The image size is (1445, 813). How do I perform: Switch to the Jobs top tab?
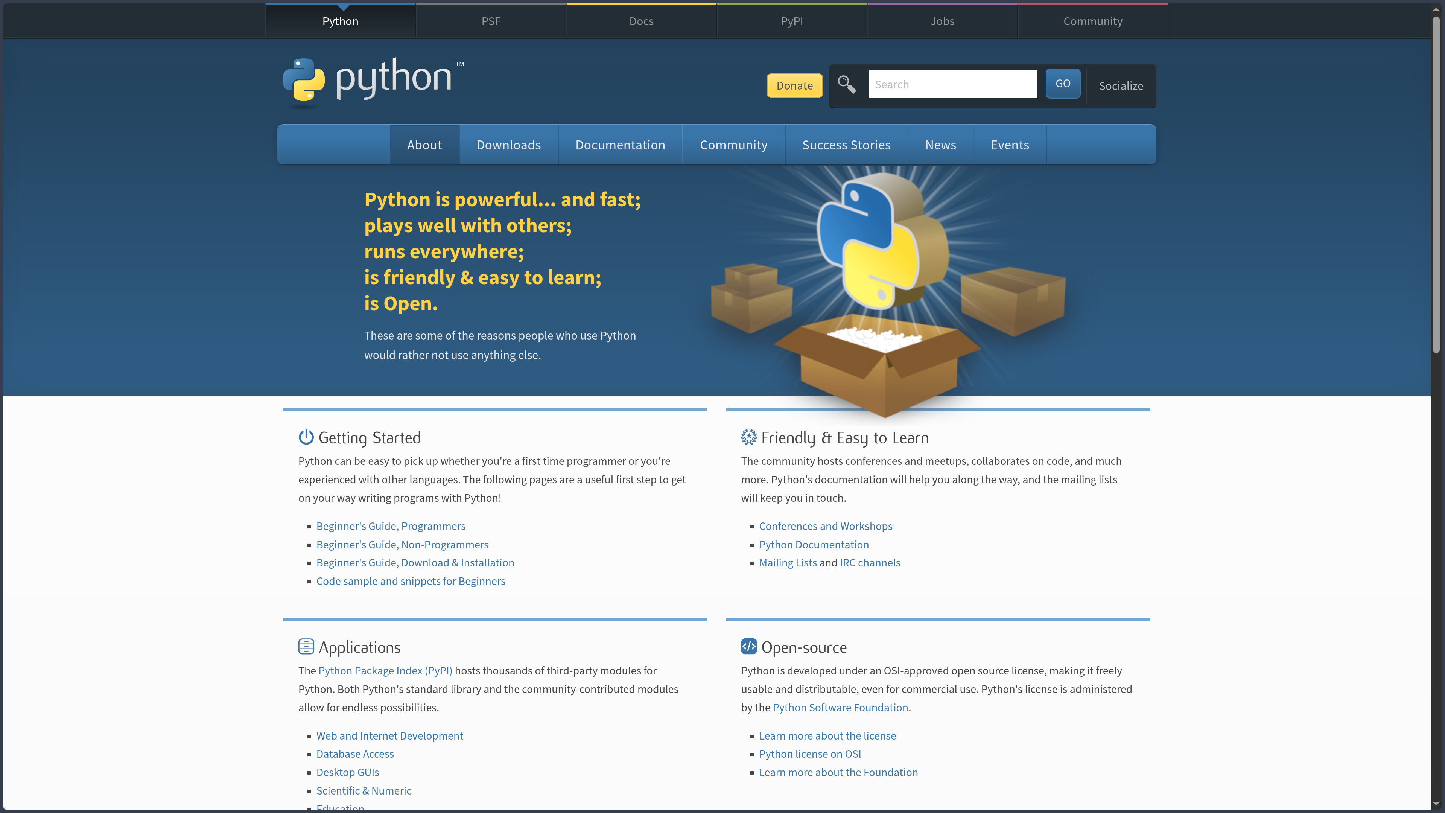942,21
